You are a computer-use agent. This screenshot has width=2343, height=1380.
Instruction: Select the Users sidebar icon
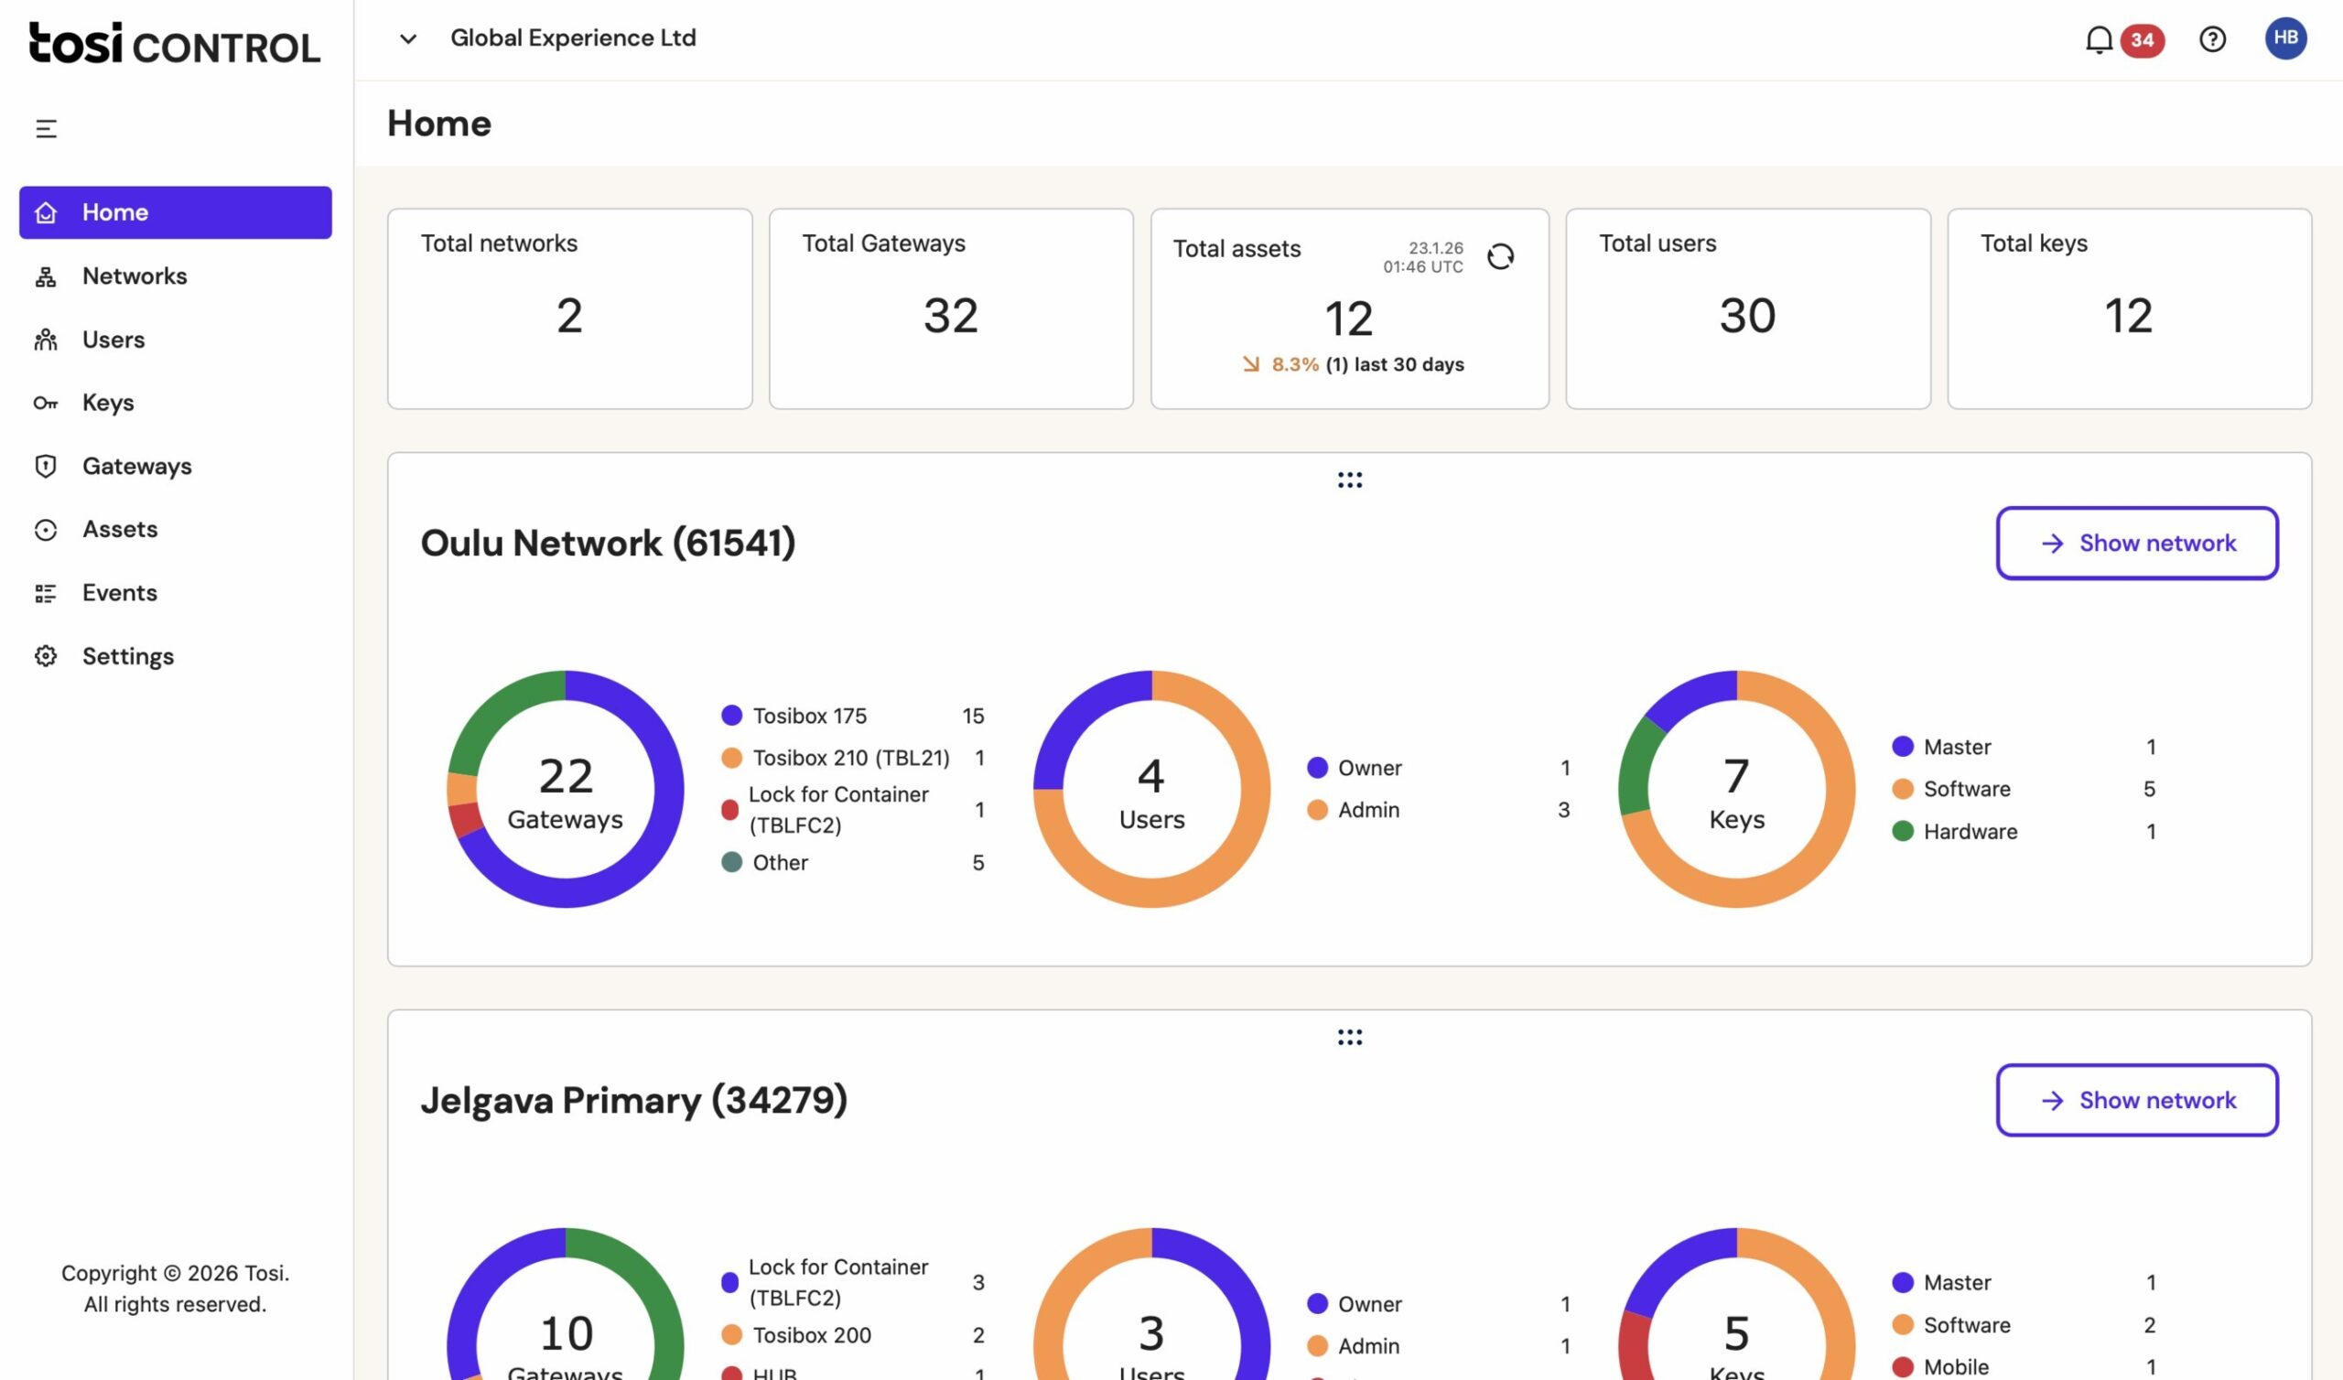click(x=113, y=339)
